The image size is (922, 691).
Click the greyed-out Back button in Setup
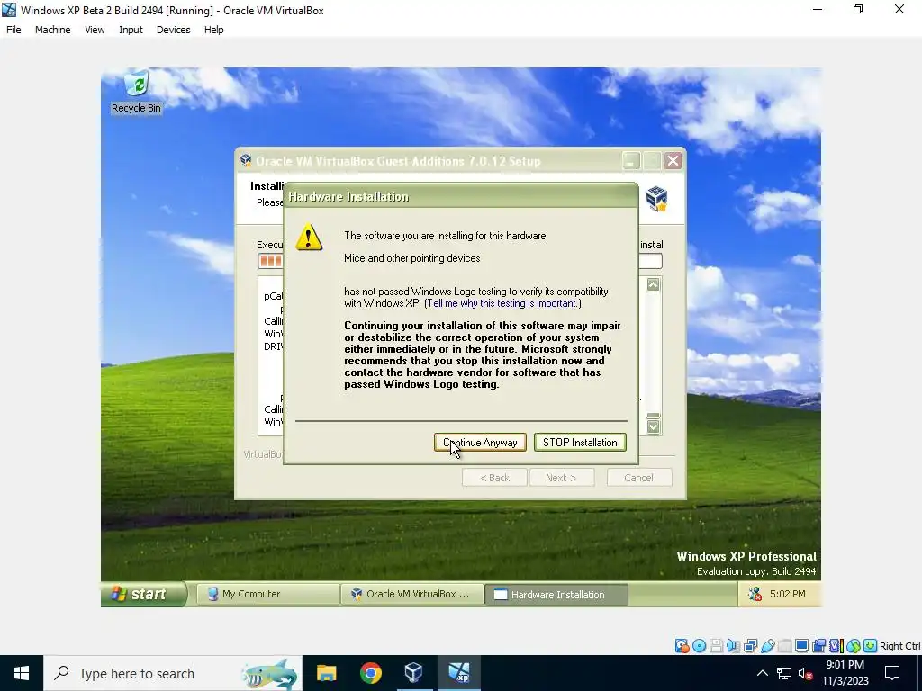click(x=494, y=478)
